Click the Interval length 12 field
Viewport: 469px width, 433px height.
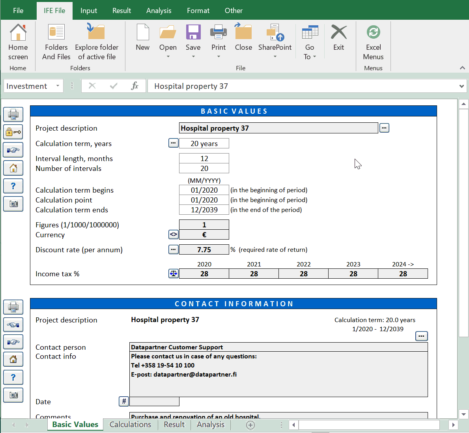point(204,158)
